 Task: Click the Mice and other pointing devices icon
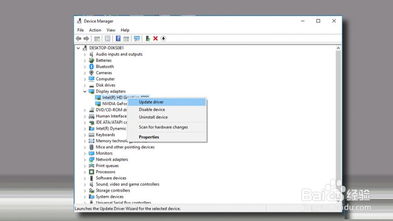pyautogui.click(x=91, y=147)
